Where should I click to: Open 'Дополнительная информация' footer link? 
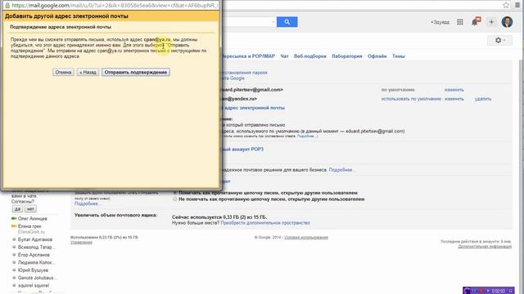(x=485, y=247)
